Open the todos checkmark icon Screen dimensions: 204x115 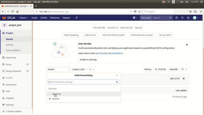click(x=188, y=18)
